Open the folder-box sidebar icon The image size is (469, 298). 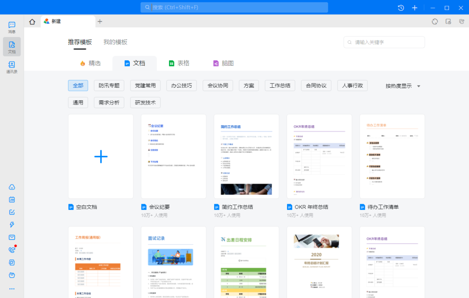[12, 275]
